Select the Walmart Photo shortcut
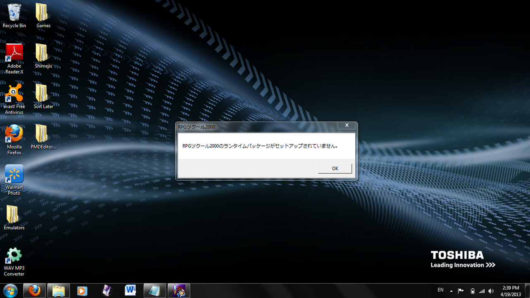Viewport: 530px width, 298px height. pos(14,180)
